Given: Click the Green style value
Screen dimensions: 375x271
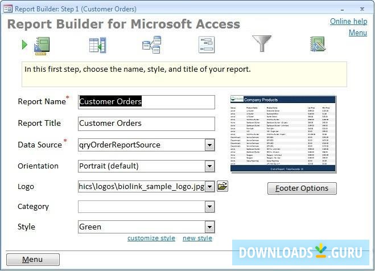Looking at the screenshot, I should pos(90,227).
